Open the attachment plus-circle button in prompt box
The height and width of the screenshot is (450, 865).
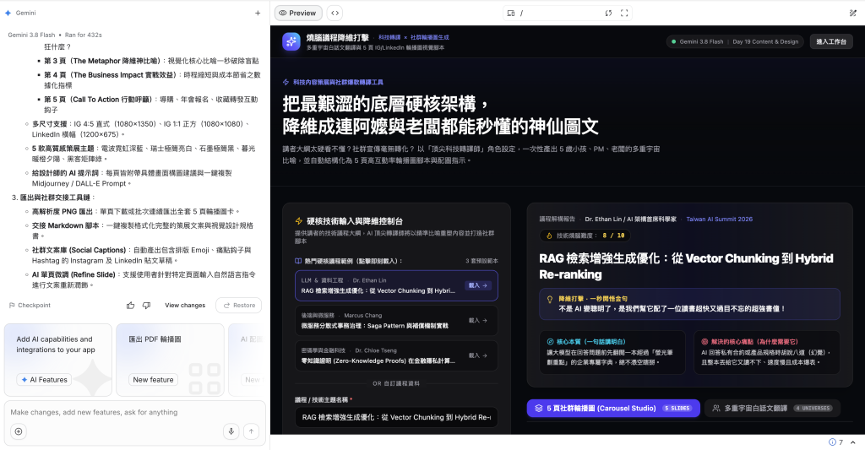(x=19, y=431)
